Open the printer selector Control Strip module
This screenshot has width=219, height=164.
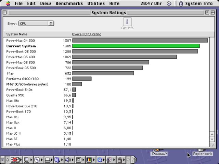coord(49,160)
